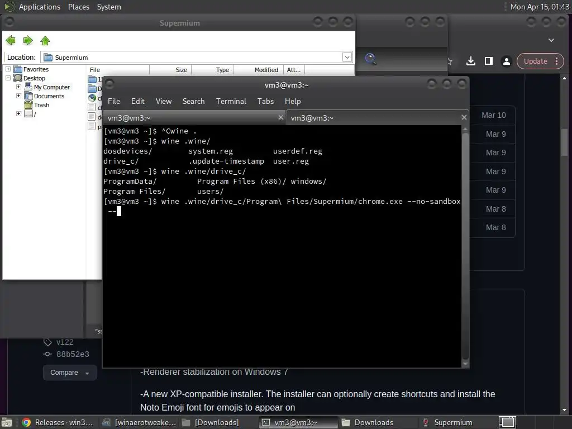This screenshot has width=572, height=429.
Task: Open the Location dropdown arrow in the Supermium file browser
Action: (x=347, y=58)
